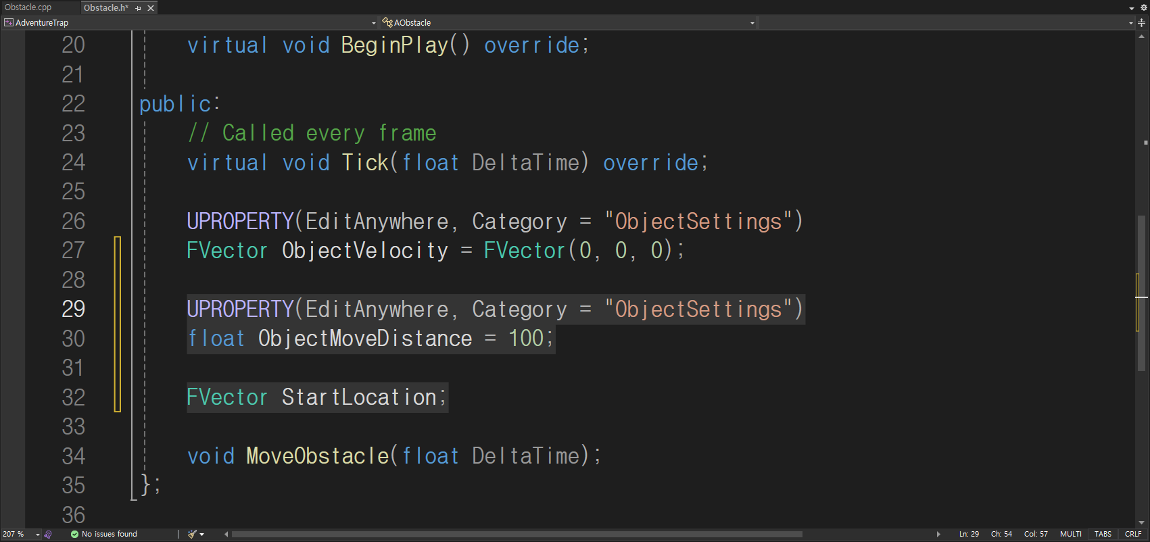The height and width of the screenshot is (542, 1150).
Task: Click the ObjectVelocity variable name
Action: point(365,251)
